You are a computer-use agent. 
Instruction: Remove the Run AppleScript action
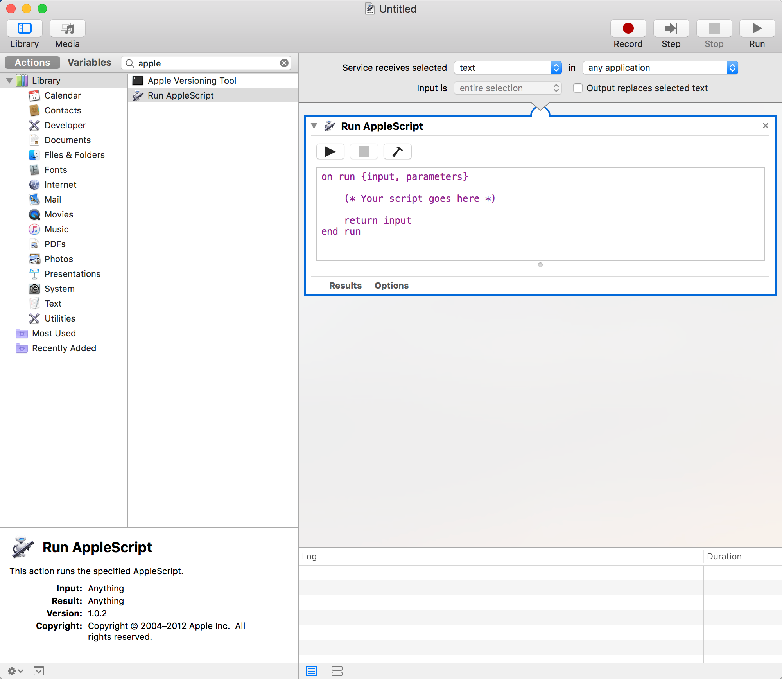click(x=765, y=126)
